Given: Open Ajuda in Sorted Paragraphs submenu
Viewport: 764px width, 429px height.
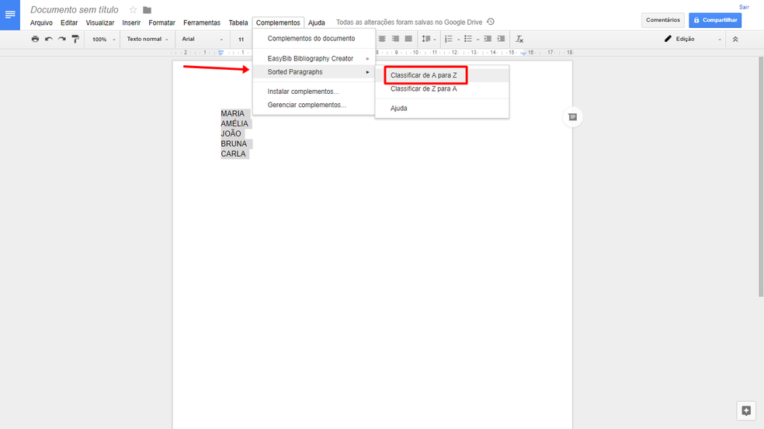Looking at the screenshot, I should point(442,108).
